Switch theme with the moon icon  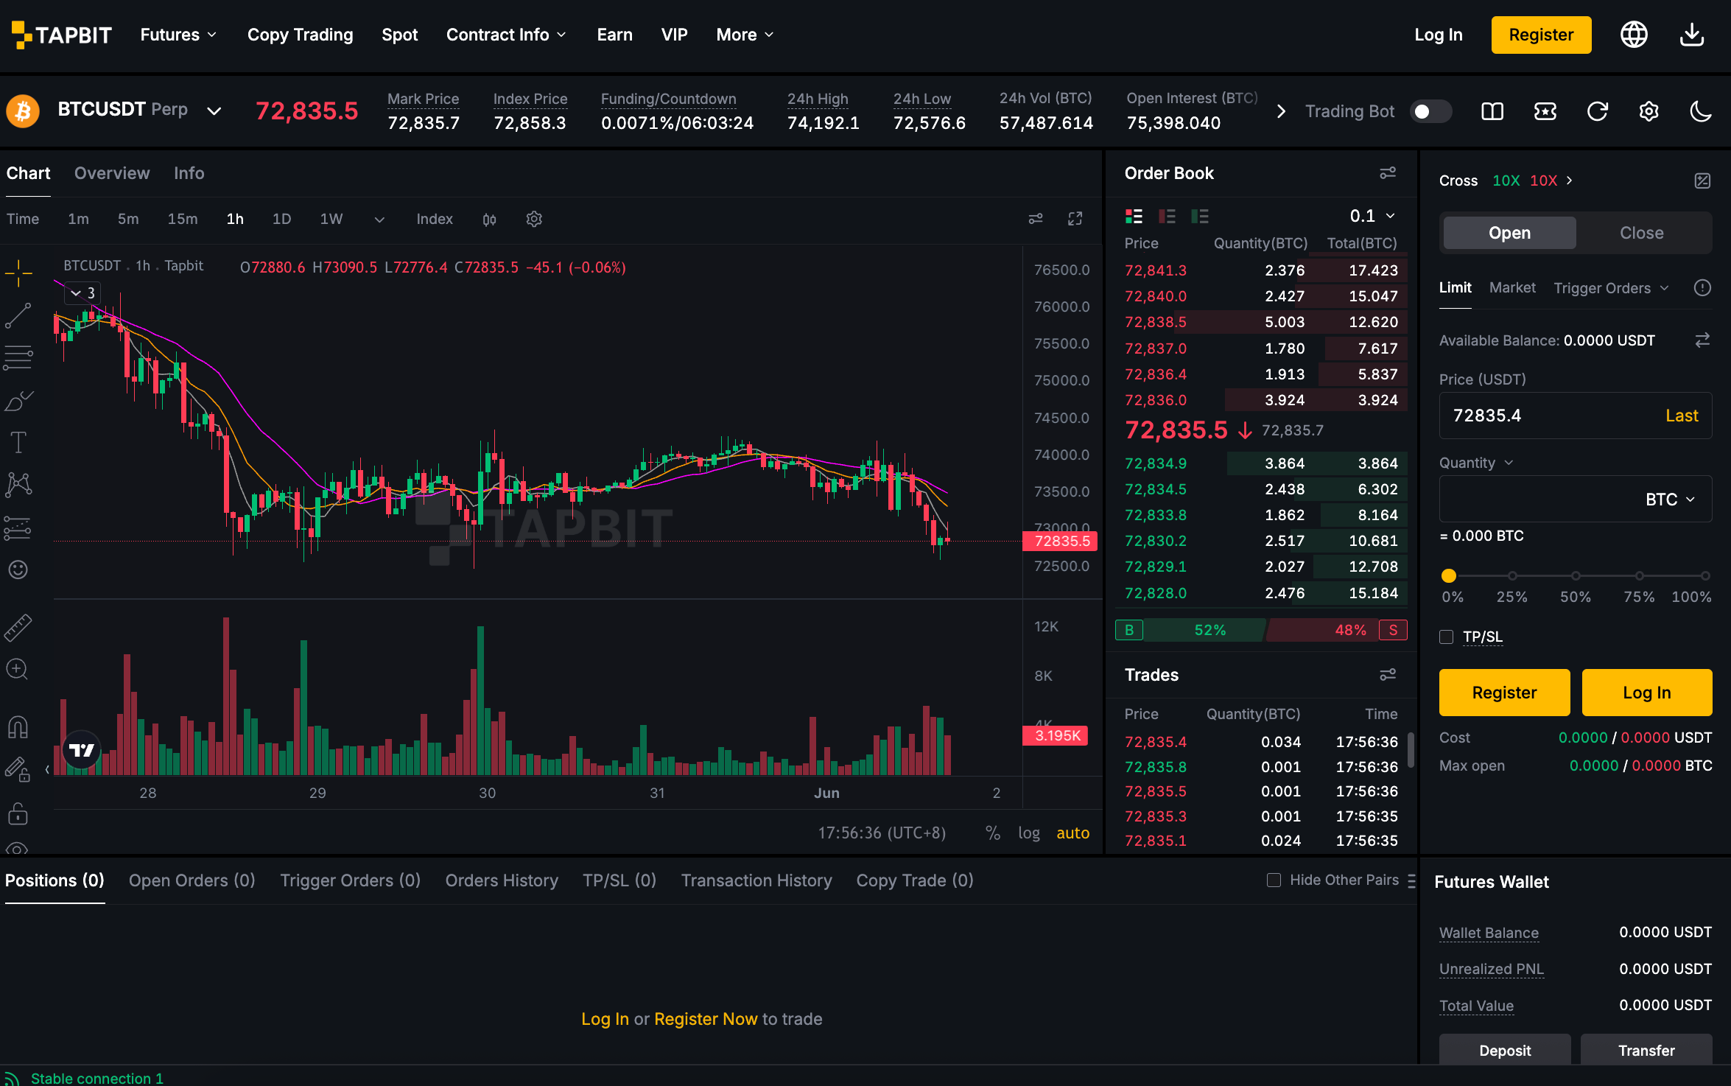click(x=1700, y=111)
